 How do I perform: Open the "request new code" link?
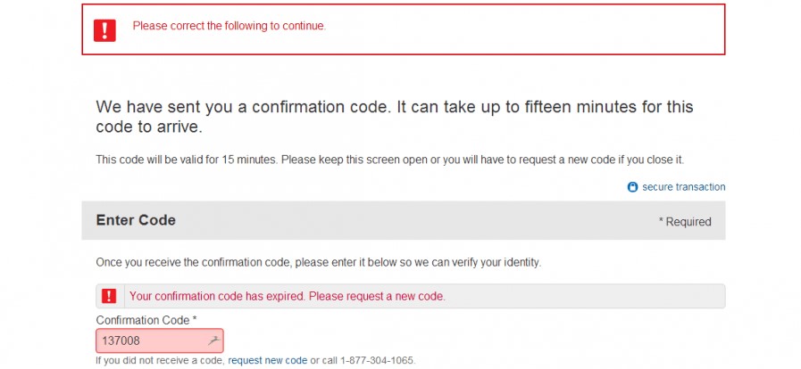click(x=267, y=360)
